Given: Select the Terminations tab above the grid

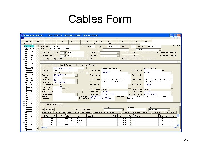Looking at the screenshot, I should click(x=47, y=104).
